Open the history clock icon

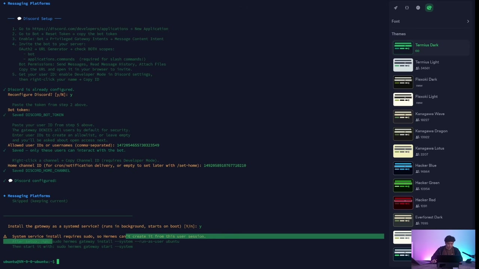418,8
